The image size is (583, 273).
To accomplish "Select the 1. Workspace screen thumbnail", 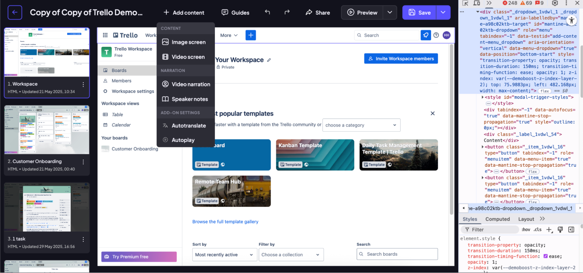I will (x=47, y=52).
